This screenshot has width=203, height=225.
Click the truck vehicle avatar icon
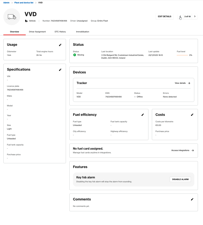click(x=12, y=17)
